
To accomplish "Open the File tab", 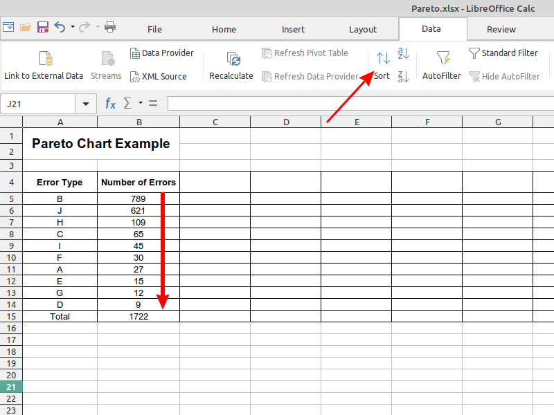I will 154,29.
